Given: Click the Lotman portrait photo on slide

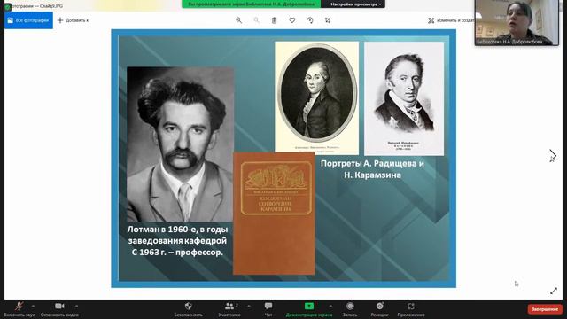Looking at the screenshot, I should pyautogui.click(x=180, y=144).
